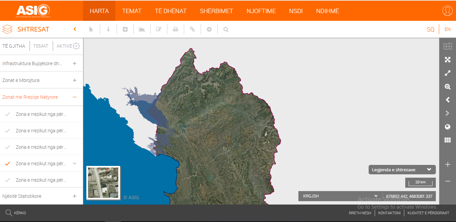
Task: Switch language to EN
Action: (448, 29)
